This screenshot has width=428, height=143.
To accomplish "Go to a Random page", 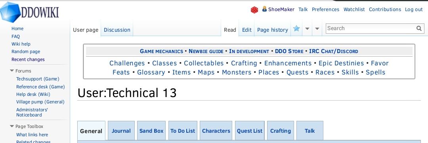I will tap(26, 51).
